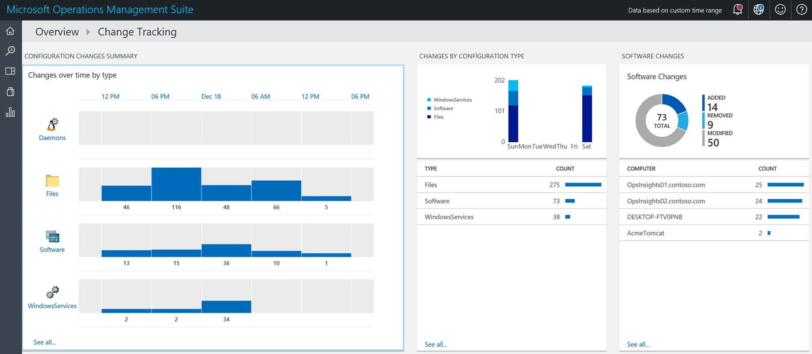
Task: Click the Daemons penguin icon
Action: pyautogui.click(x=52, y=124)
